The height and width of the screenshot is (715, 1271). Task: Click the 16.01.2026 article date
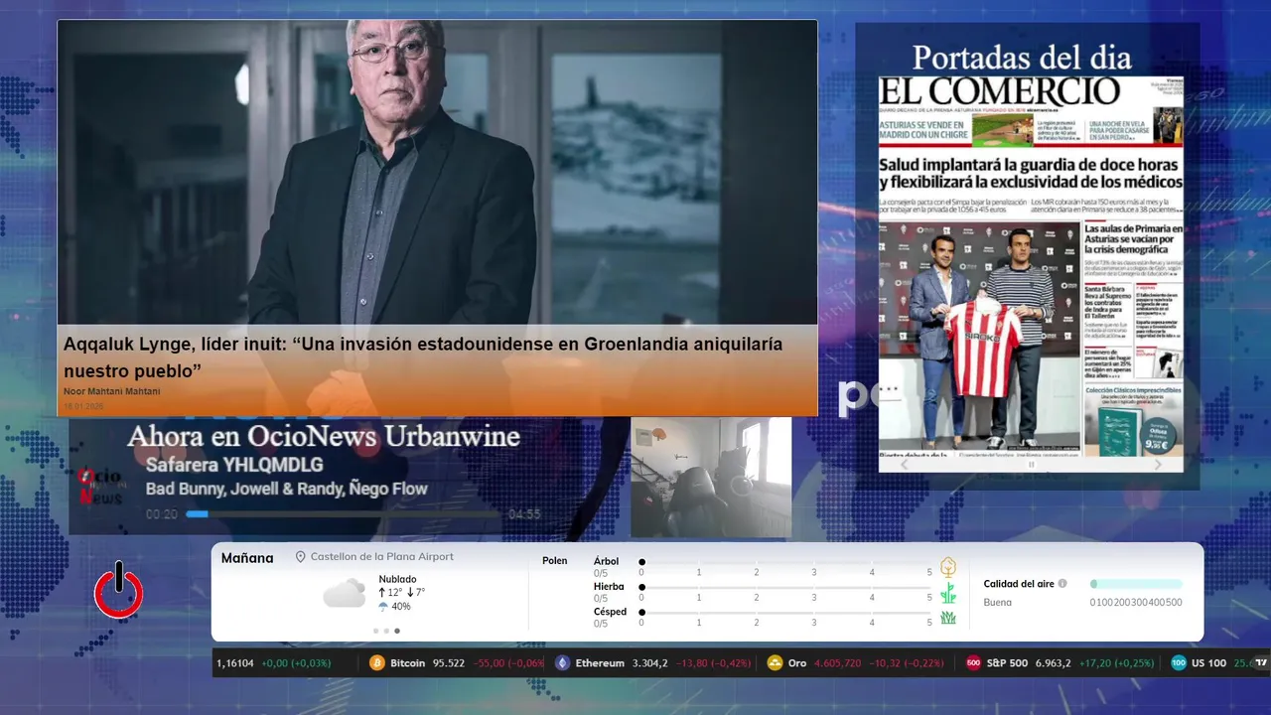[83, 406]
